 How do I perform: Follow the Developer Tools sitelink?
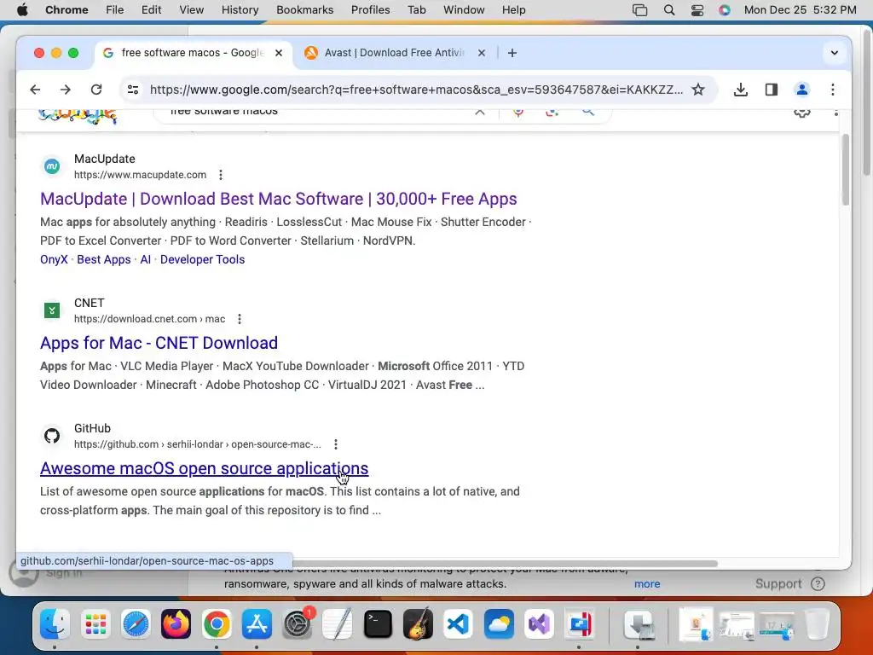coord(203,259)
